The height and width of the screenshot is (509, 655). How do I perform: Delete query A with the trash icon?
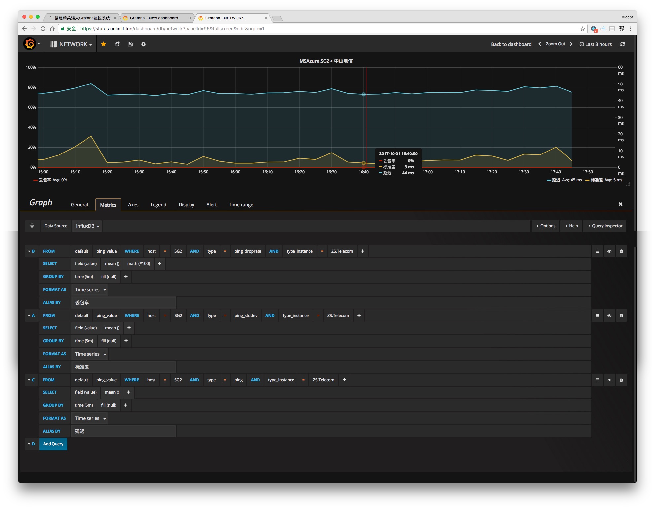click(621, 316)
